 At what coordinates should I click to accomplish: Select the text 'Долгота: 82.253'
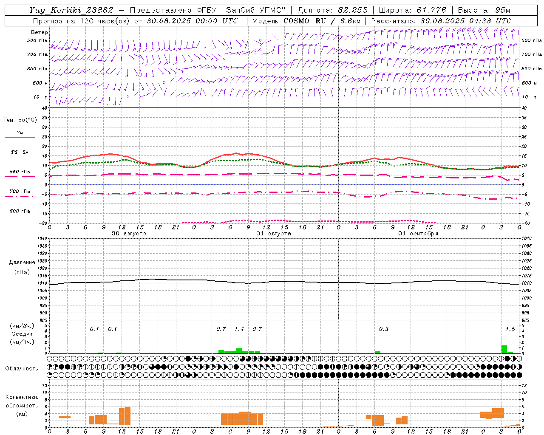(333, 10)
